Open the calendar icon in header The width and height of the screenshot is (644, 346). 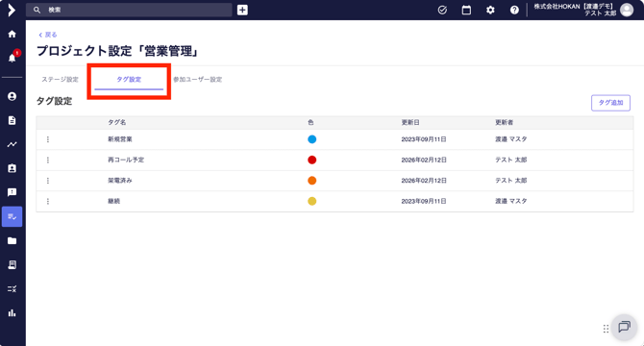tap(466, 10)
